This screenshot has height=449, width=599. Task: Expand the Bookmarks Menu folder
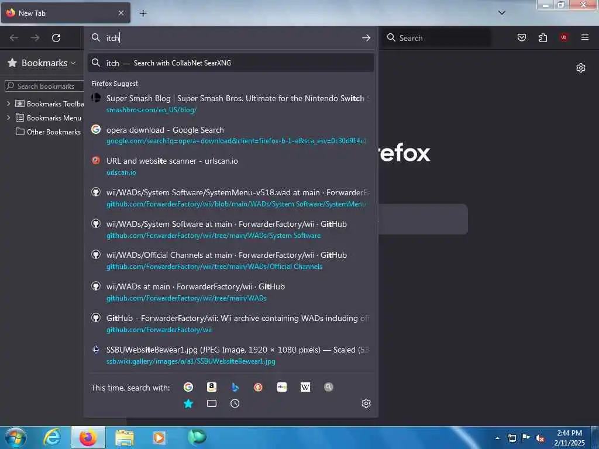[8, 118]
